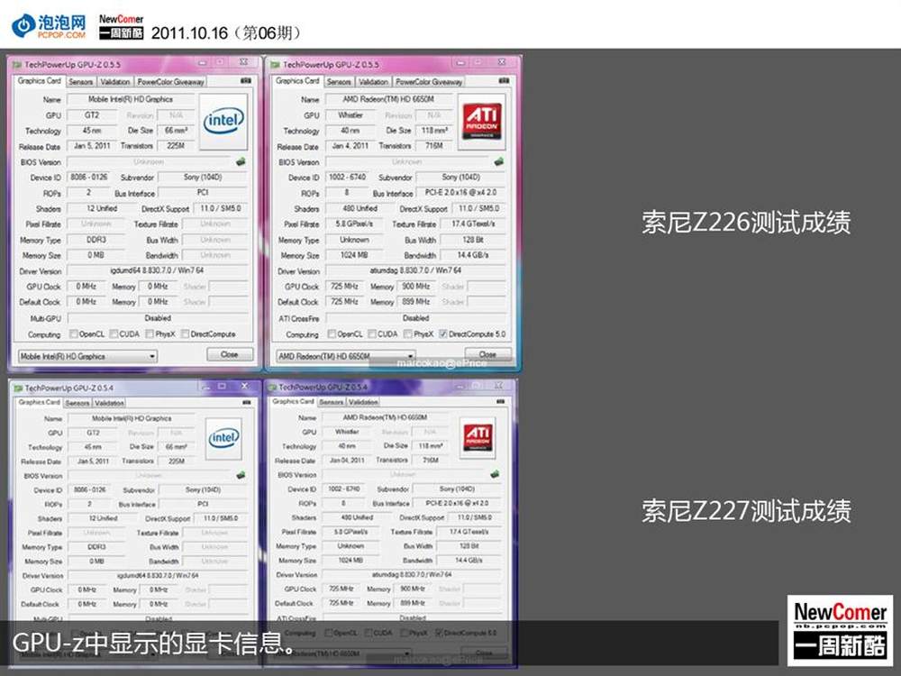Click the Intel logo in GPU-Z 0.5.4 window
Screen dimensions: 901x676
tap(223, 438)
